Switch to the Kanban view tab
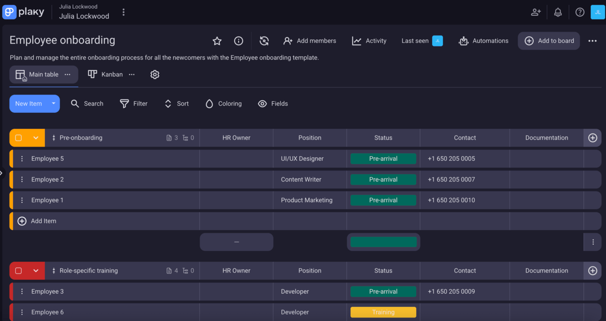 point(106,74)
